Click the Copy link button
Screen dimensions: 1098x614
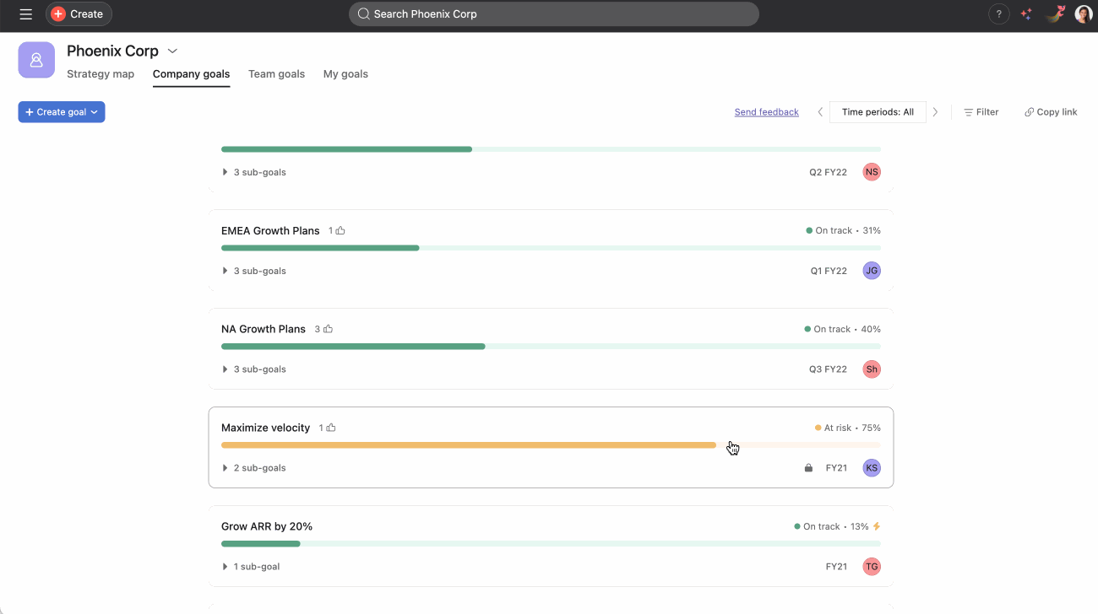(x=1051, y=112)
